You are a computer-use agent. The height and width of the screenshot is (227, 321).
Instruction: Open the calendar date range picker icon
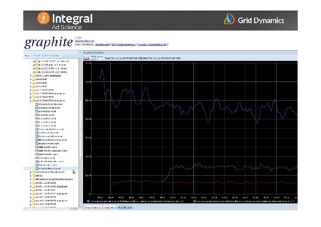[94, 58]
